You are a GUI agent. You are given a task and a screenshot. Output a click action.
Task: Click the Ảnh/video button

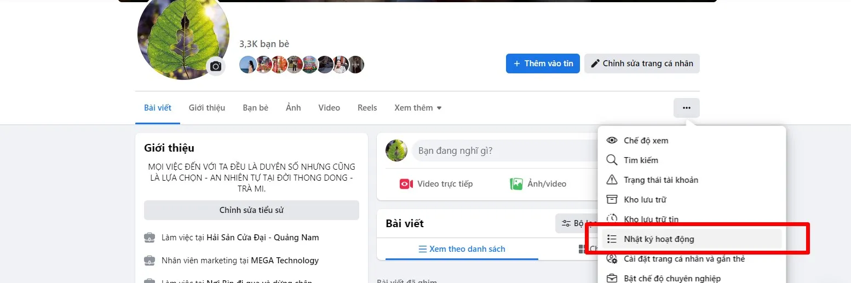point(538,184)
